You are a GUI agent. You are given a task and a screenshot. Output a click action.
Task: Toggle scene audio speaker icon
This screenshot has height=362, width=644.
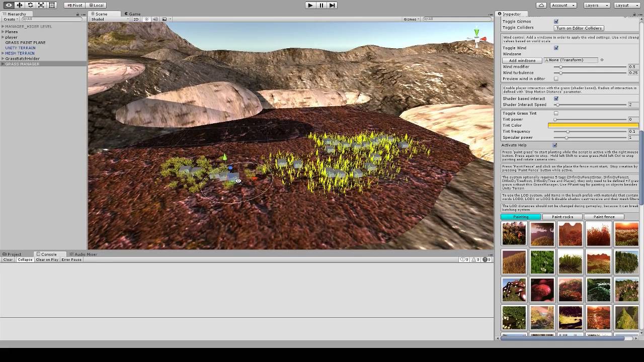coord(155,19)
